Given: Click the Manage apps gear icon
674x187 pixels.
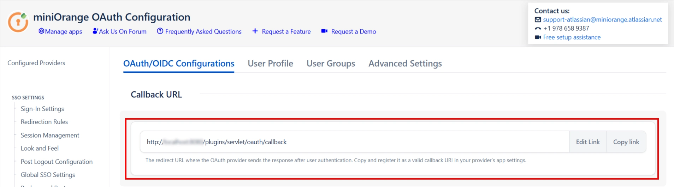Looking at the screenshot, I should (x=41, y=31).
